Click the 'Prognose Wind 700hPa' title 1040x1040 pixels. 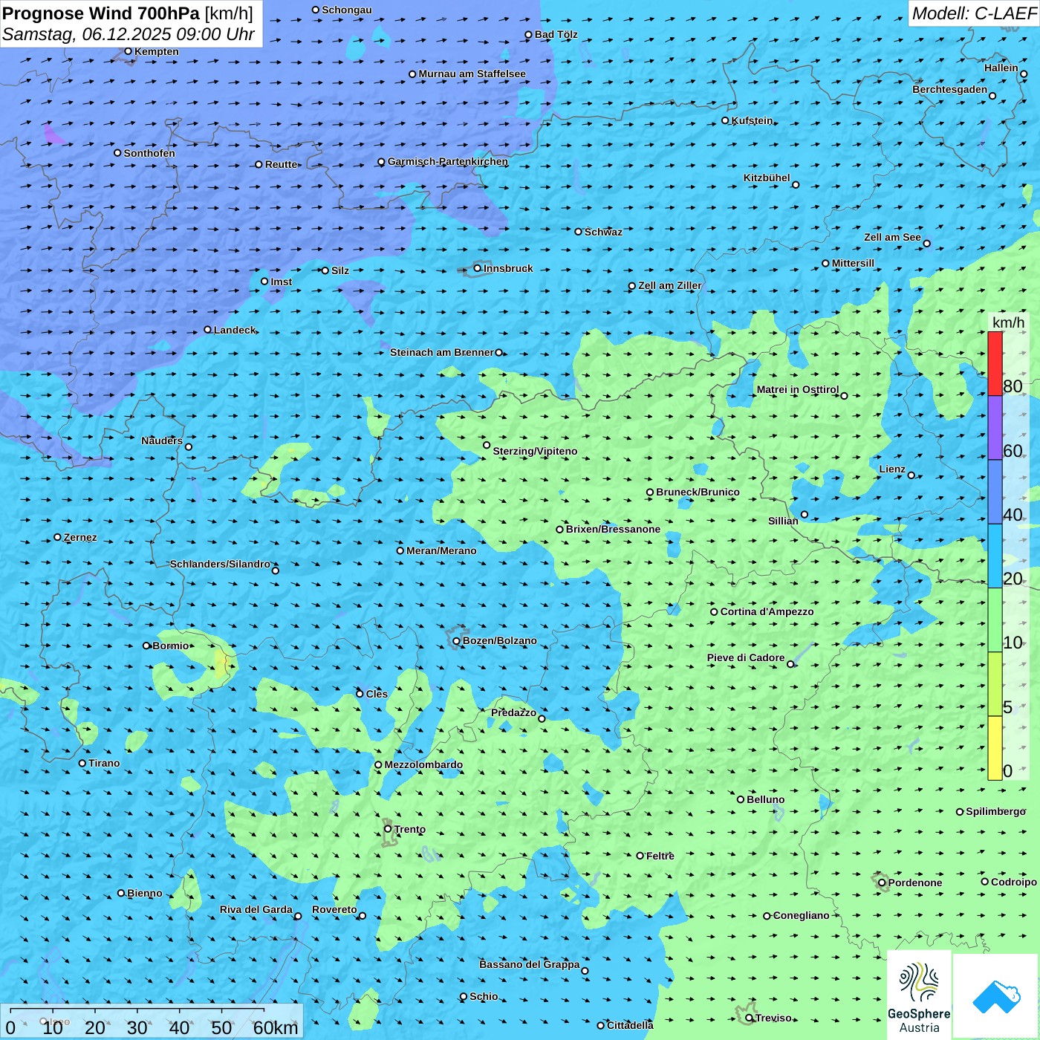pyautogui.click(x=102, y=13)
